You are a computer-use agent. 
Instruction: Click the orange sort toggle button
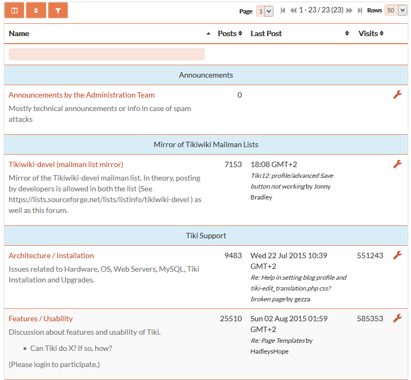(x=36, y=10)
